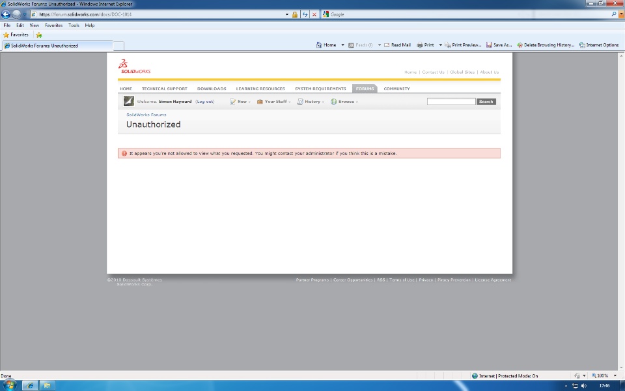Open the Home button dropdown arrow
Image resolution: width=625 pixels, height=391 pixels.
[x=342, y=45]
